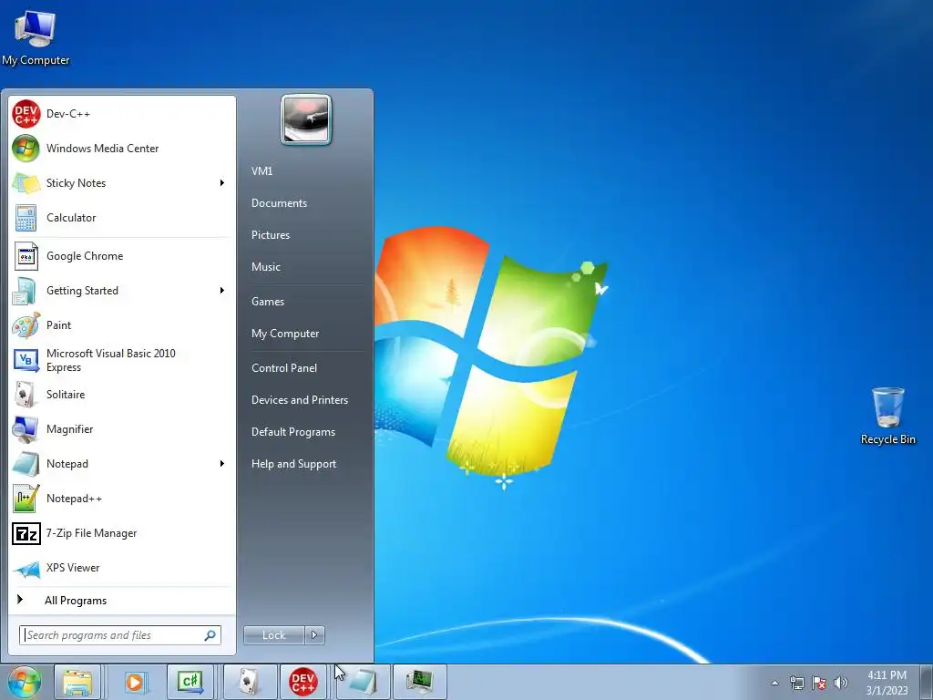Open Sticky Notes icon in Start menu

26,182
